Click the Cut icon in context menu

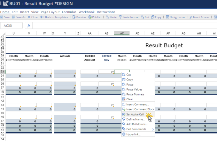click(124, 75)
